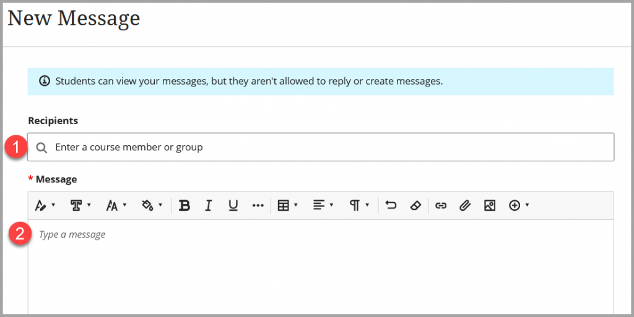This screenshot has height=317, width=634.
Task: Show more formatting options ellipsis
Action: [258, 206]
